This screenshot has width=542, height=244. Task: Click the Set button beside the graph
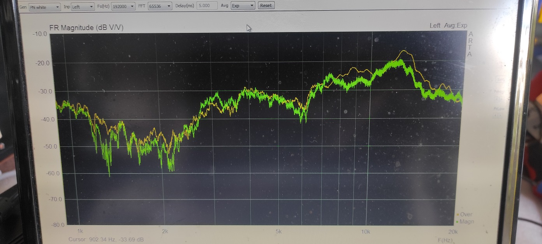pos(500,80)
